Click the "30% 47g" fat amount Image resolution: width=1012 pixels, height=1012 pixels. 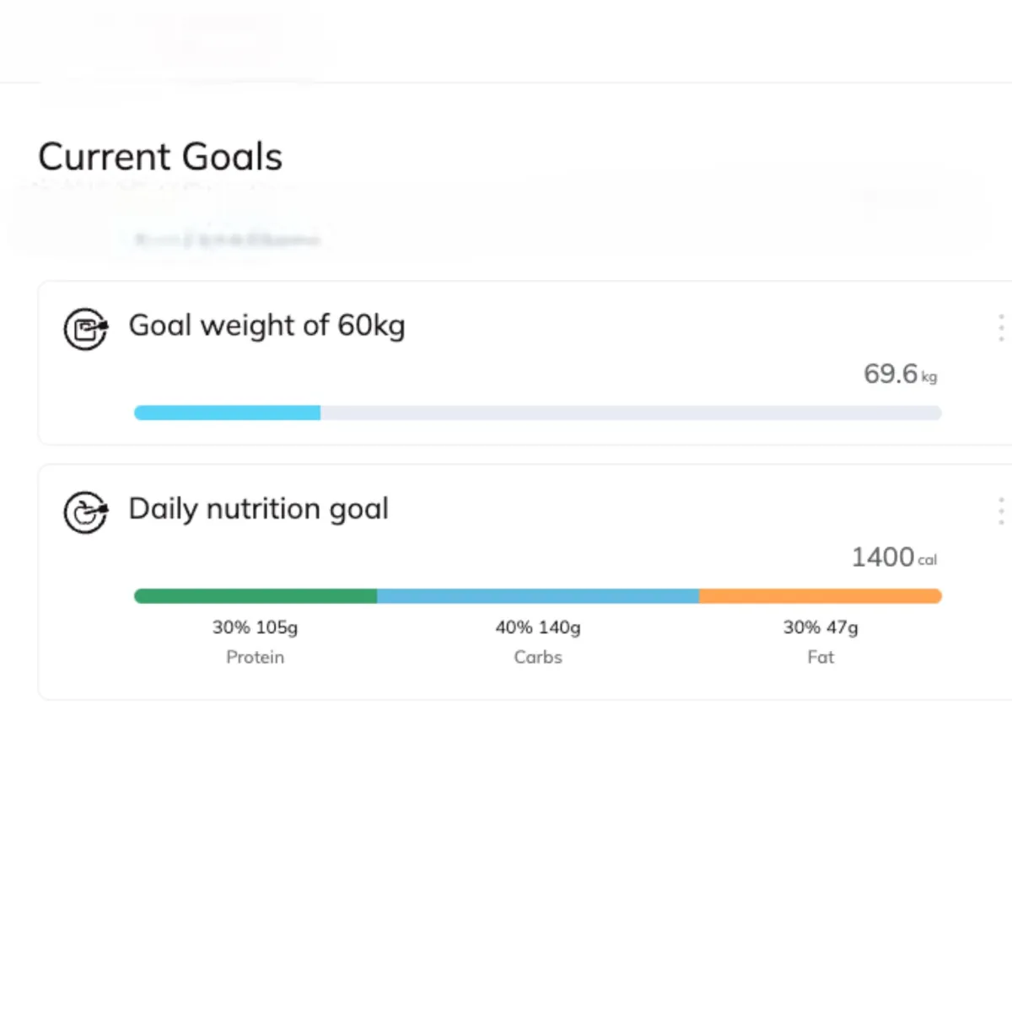[x=821, y=627]
